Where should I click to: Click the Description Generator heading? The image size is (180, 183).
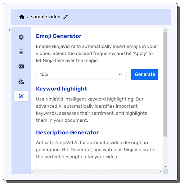67,133
